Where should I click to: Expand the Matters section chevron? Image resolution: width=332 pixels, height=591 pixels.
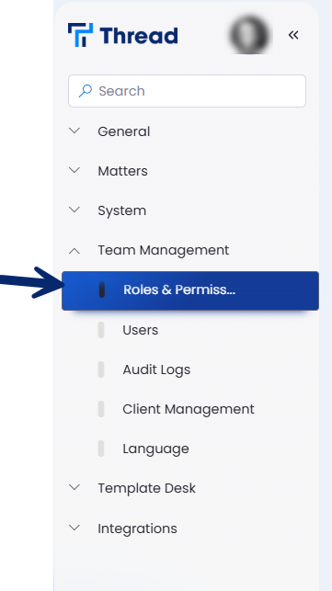(x=74, y=170)
